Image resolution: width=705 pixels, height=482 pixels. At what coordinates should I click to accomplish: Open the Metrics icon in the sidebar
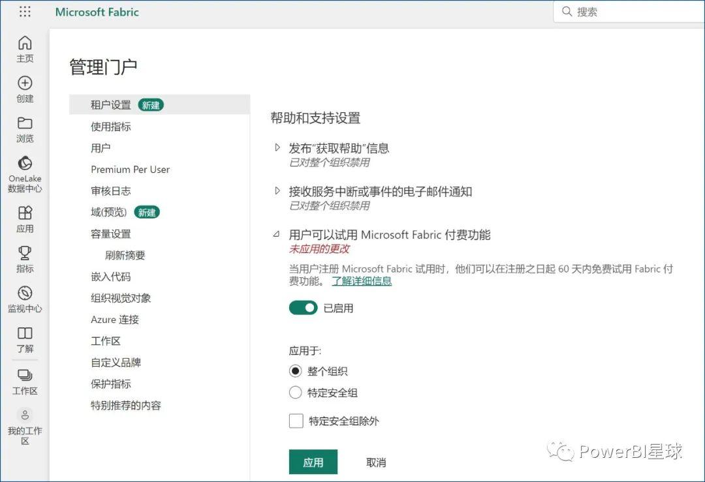pos(25,256)
